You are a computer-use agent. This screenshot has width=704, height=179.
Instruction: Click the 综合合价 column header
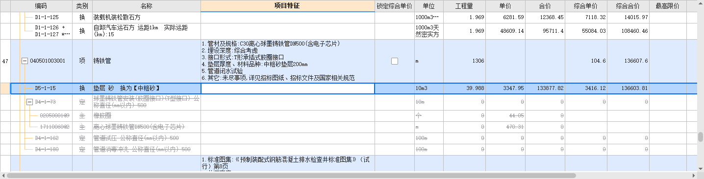(x=628, y=6)
